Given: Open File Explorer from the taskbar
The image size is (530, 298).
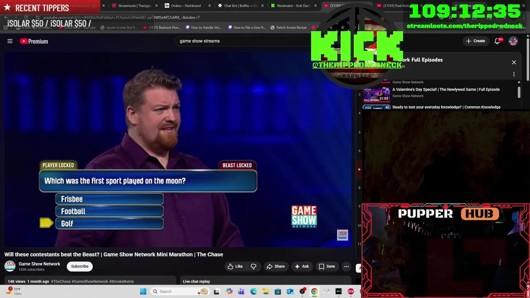Looking at the screenshot, I should point(265,291).
